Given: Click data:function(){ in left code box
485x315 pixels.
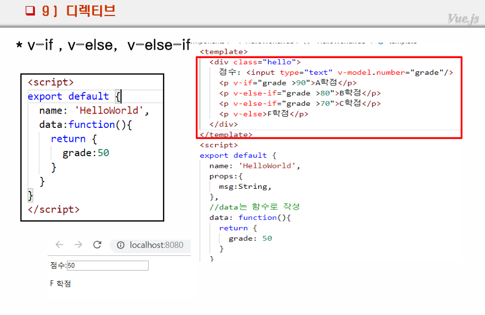Looking at the screenshot, I should point(86,125).
